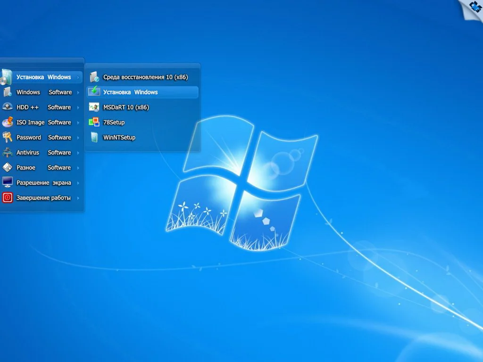Open the Windows Software menu entry
The width and height of the screenshot is (483, 362).
coord(42,92)
